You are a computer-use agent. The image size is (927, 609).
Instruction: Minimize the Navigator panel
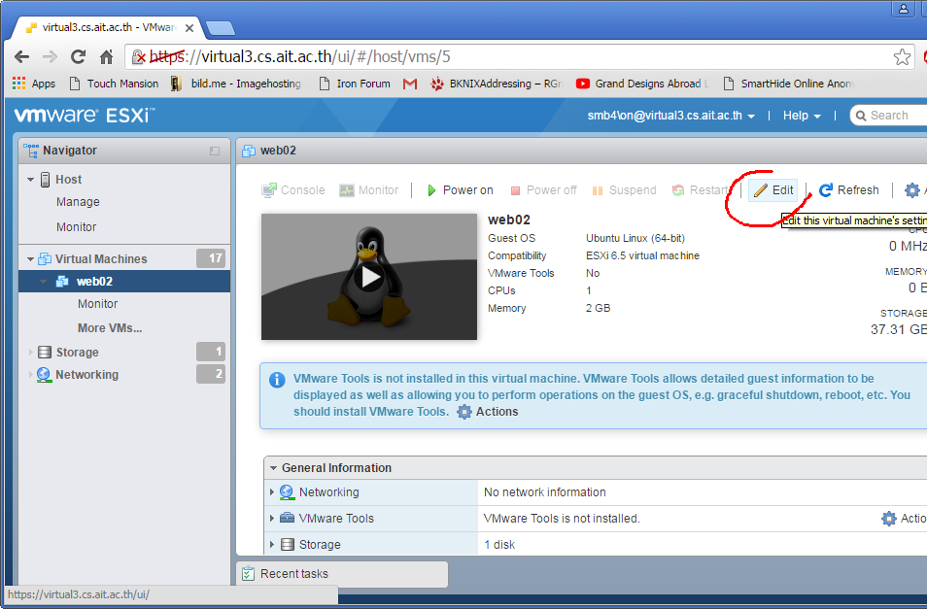point(215,152)
